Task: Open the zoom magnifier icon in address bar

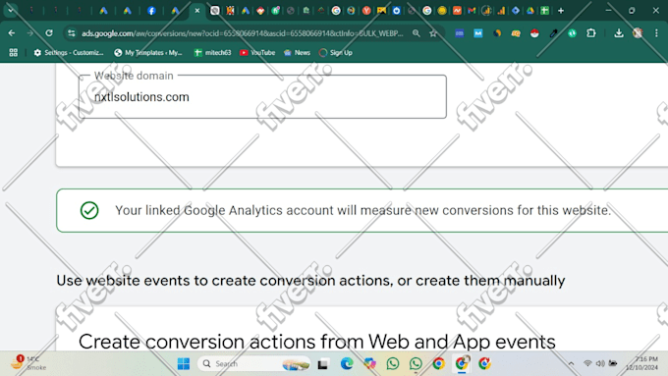Action: point(417,33)
